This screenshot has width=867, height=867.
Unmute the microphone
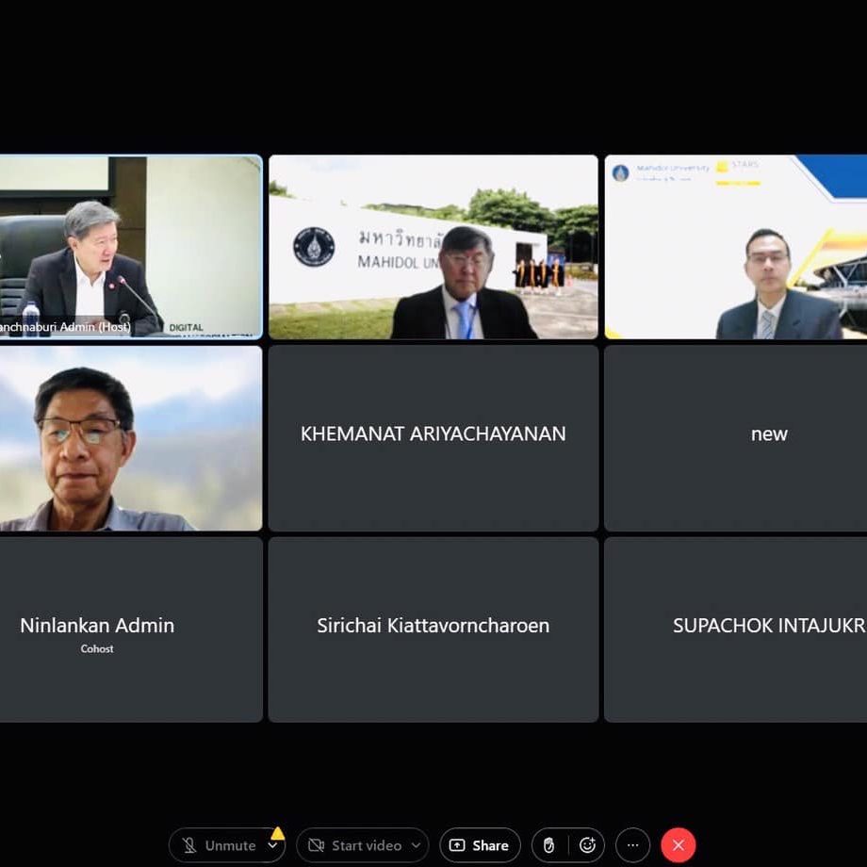click(219, 845)
